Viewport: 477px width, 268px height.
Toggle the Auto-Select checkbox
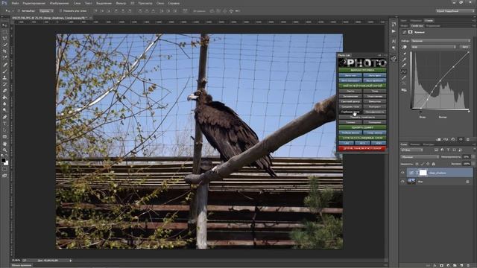19,10
